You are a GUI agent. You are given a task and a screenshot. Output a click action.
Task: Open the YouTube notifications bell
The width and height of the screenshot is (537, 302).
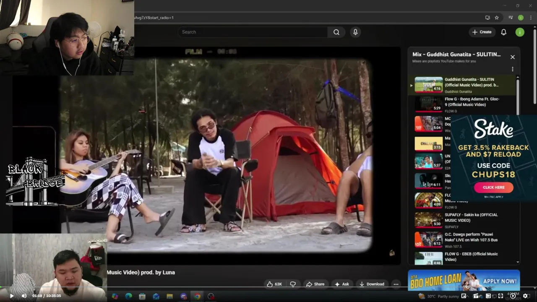coord(503,32)
